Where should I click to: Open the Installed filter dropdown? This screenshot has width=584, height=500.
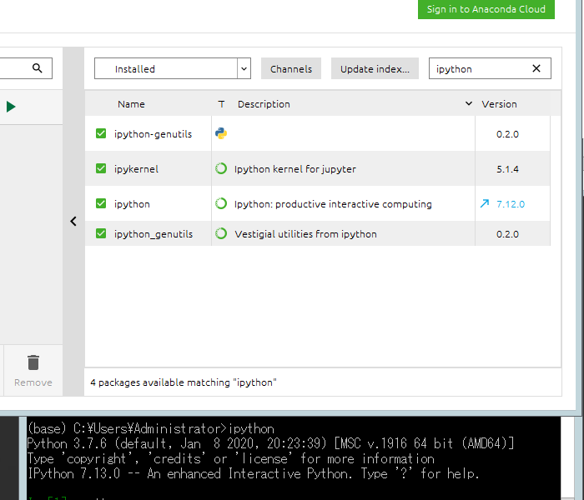pos(173,68)
